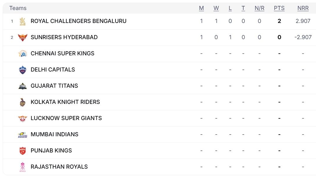Click the Gujarat Titans logo

(x=22, y=86)
